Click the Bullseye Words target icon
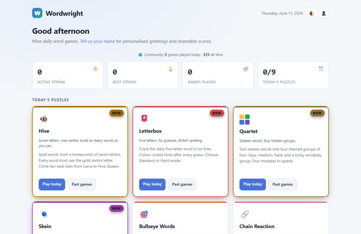 point(144,214)
